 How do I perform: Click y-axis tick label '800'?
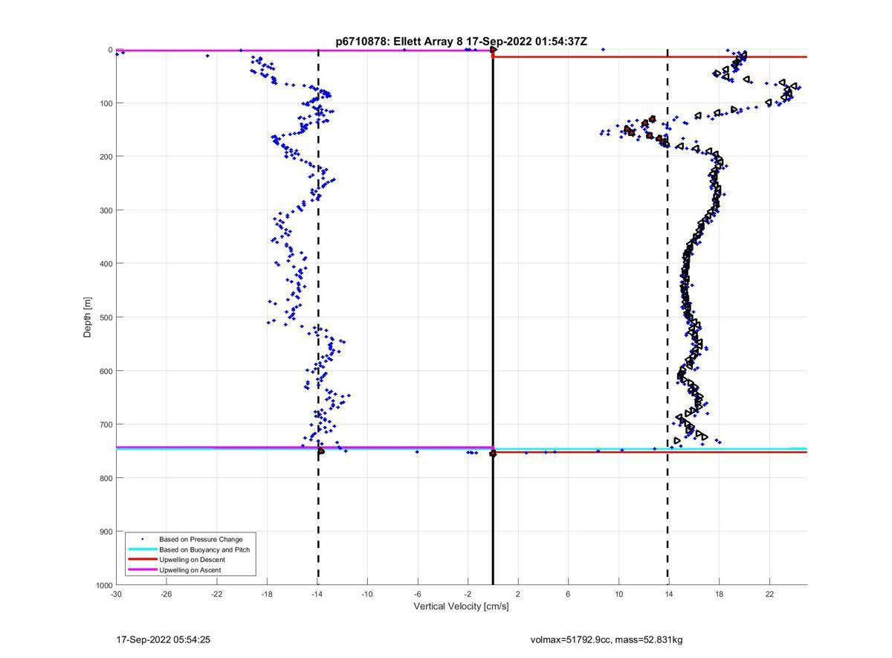tap(105, 478)
